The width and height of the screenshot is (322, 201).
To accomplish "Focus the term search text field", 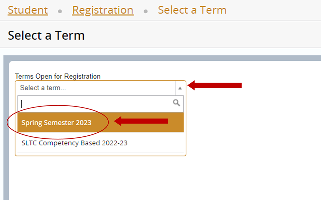I will tap(95, 103).
